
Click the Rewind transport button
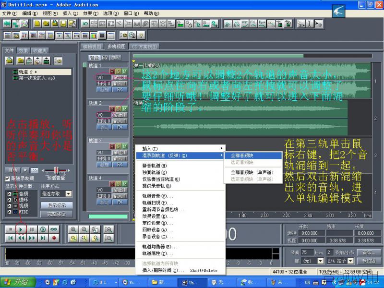click(x=21, y=238)
